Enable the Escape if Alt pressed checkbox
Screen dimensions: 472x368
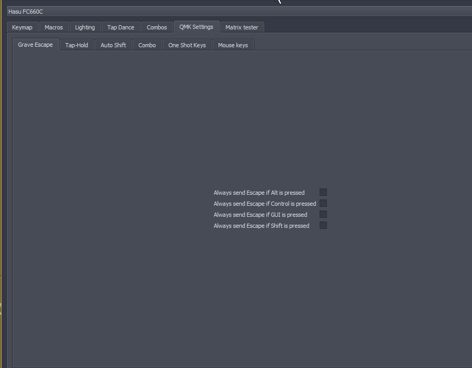click(323, 192)
